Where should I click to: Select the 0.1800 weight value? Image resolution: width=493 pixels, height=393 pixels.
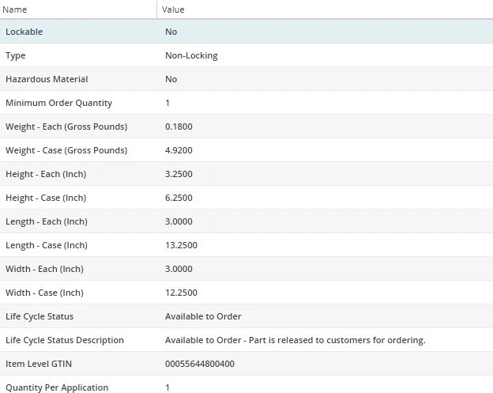point(179,127)
